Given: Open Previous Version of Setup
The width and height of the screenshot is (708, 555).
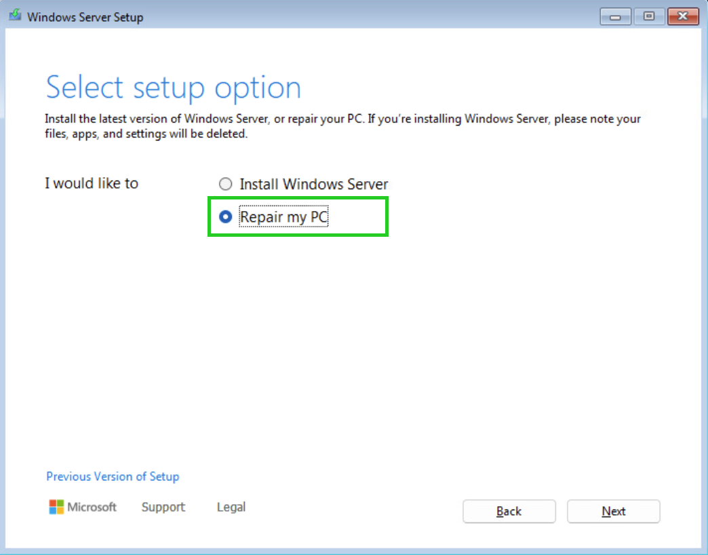Looking at the screenshot, I should pyautogui.click(x=113, y=476).
